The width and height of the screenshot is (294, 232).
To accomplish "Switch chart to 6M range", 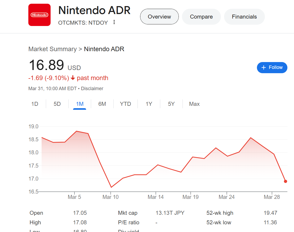I will pos(102,104).
